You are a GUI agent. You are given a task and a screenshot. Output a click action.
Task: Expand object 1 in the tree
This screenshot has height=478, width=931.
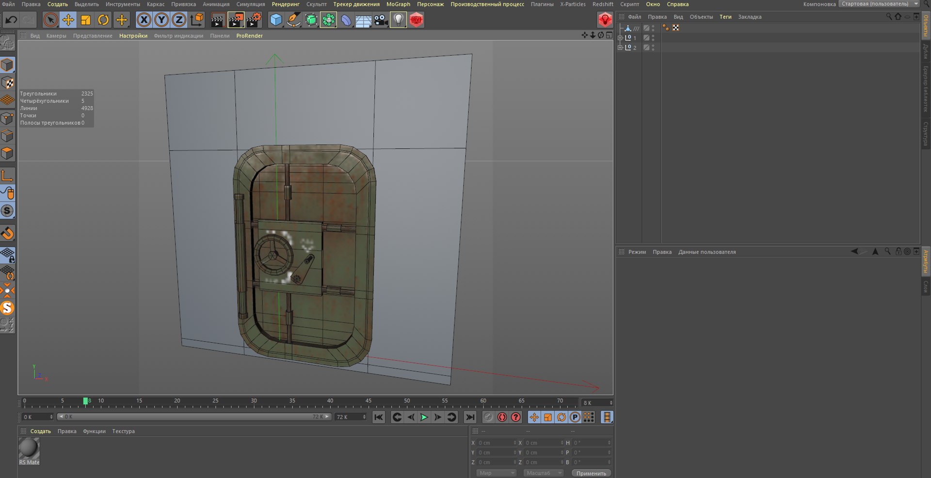pyautogui.click(x=620, y=38)
